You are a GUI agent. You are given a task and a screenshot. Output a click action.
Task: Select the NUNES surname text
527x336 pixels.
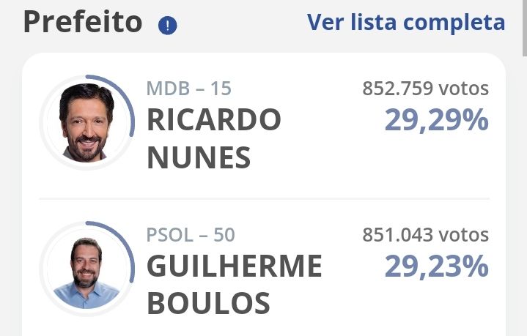(x=199, y=157)
